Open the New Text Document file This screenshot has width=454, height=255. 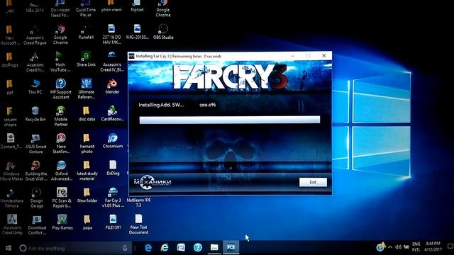pyautogui.click(x=138, y=225)
